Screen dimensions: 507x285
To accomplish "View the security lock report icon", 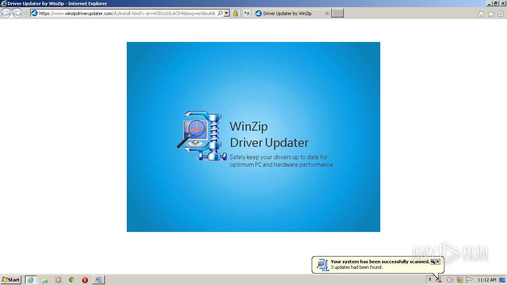I will click(x=236, y=13).
